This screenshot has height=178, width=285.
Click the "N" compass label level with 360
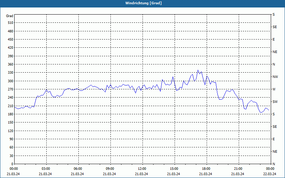[274, 64]
